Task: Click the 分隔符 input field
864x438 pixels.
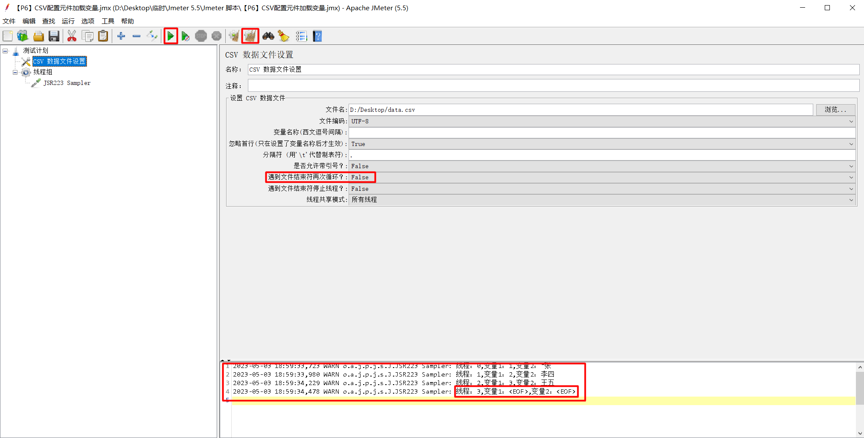Action: (602, 155)
